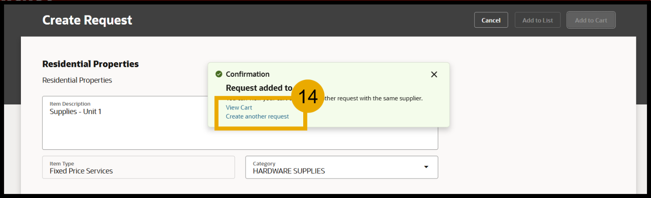Click the bold Residential Properties heading

pyautogui.click(x=90, y=64)
